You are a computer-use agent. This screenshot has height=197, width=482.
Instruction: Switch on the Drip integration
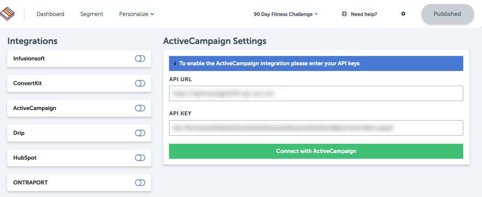[140, 133]
